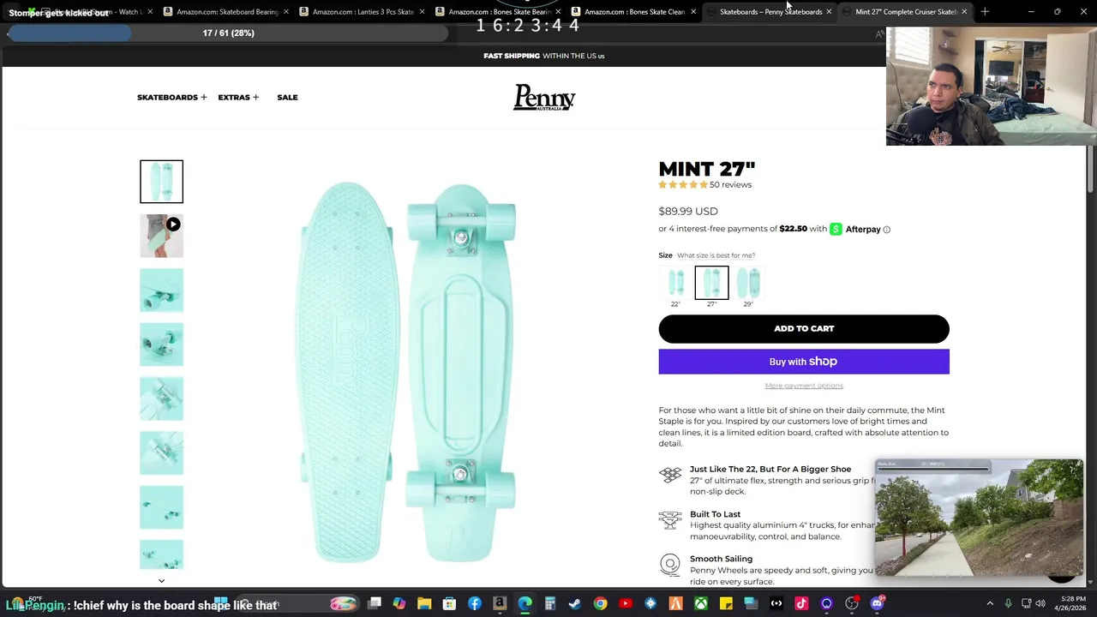Open the 50 reviews link
Image resolution: width=1097 pixels, height=617 pixels.
coord(730,184)
